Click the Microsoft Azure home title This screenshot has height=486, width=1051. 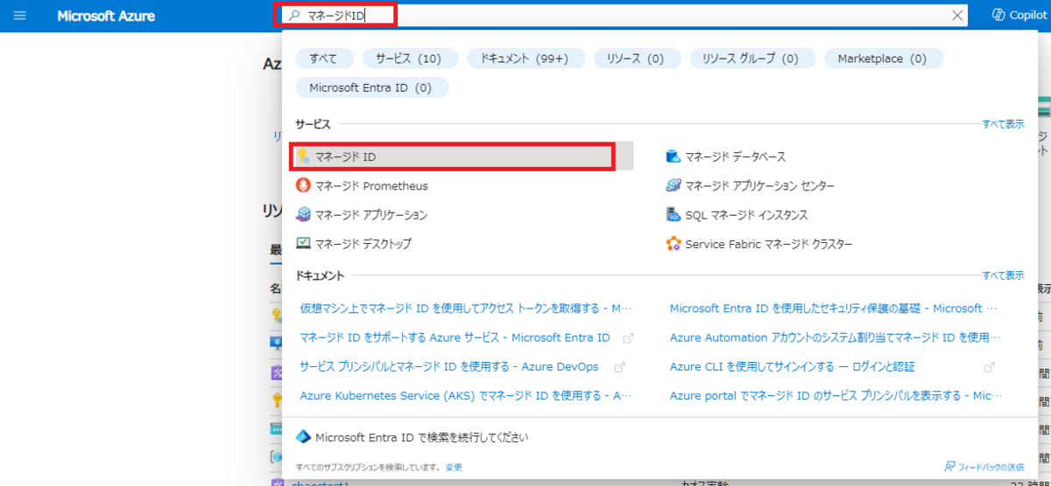pyautogui.click(x=106, y=16)
